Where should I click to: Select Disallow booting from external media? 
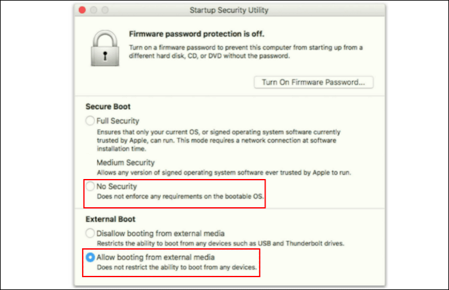pyautogui.click(x=90, y=233)
